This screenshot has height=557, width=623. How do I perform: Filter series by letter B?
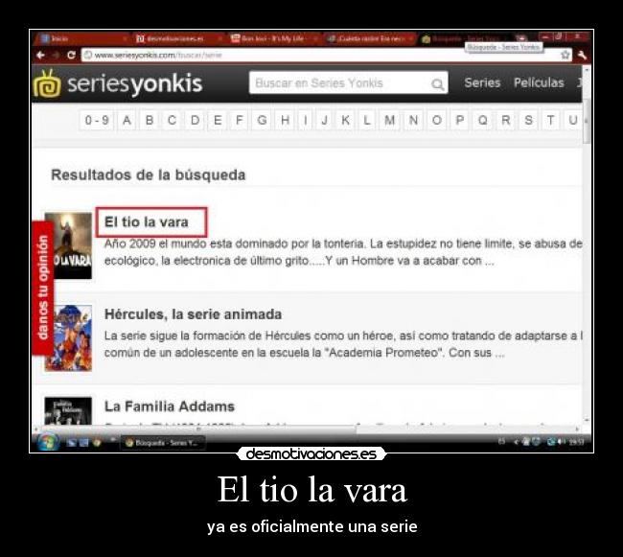(150, 120)
